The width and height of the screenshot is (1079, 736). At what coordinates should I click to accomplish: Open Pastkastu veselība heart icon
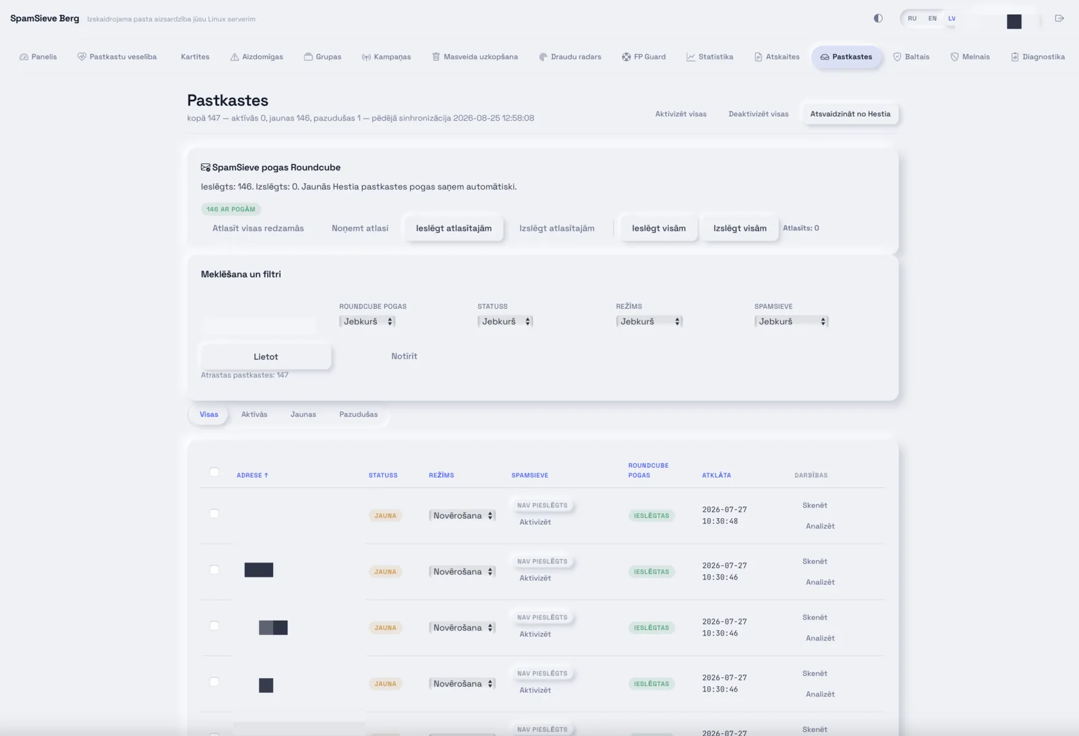point(82,57)
